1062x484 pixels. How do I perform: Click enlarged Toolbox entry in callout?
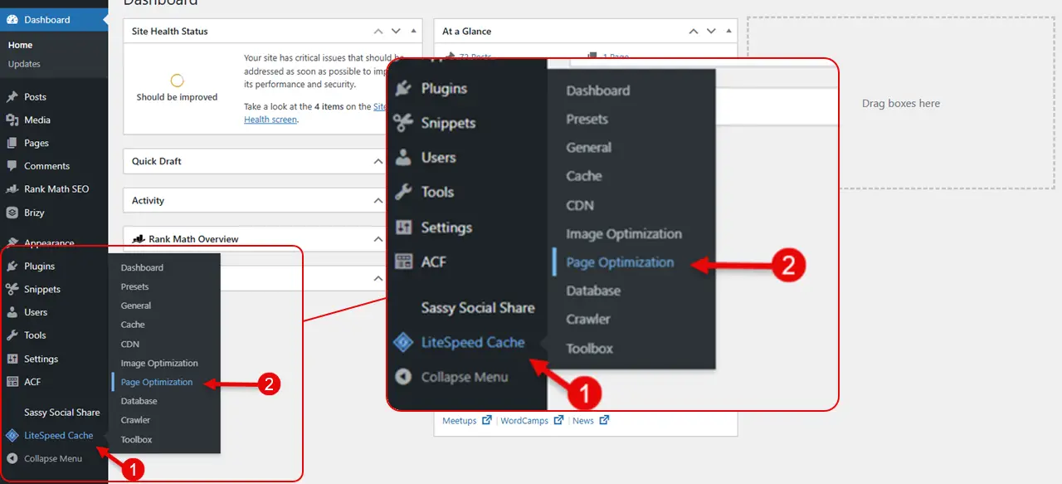(x=590, y=348)
